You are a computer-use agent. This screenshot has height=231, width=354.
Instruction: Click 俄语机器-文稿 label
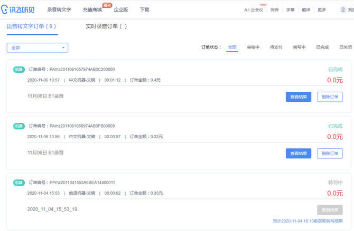click(x=82, y=193)
